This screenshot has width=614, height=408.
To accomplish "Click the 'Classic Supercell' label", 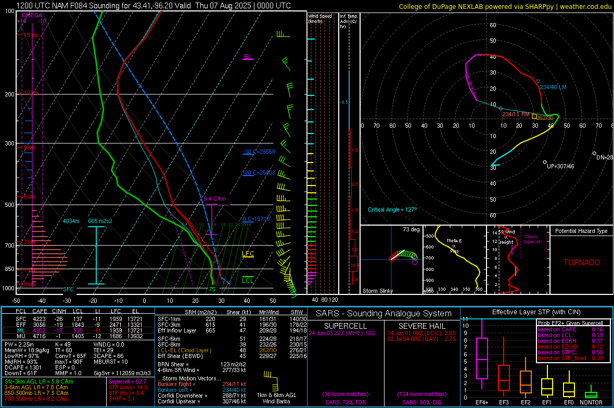I will [532, 239].
